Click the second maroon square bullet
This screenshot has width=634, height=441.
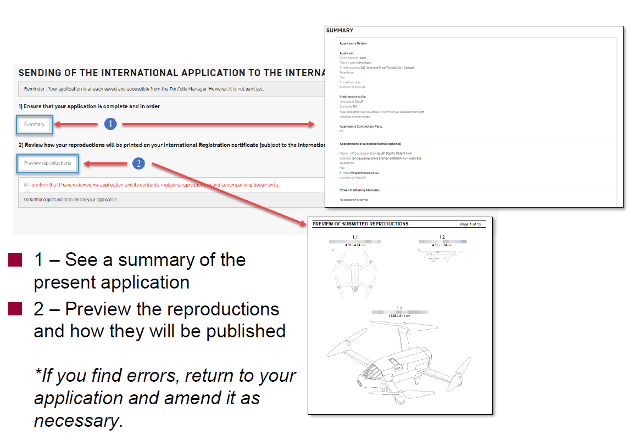click(15, 309)
